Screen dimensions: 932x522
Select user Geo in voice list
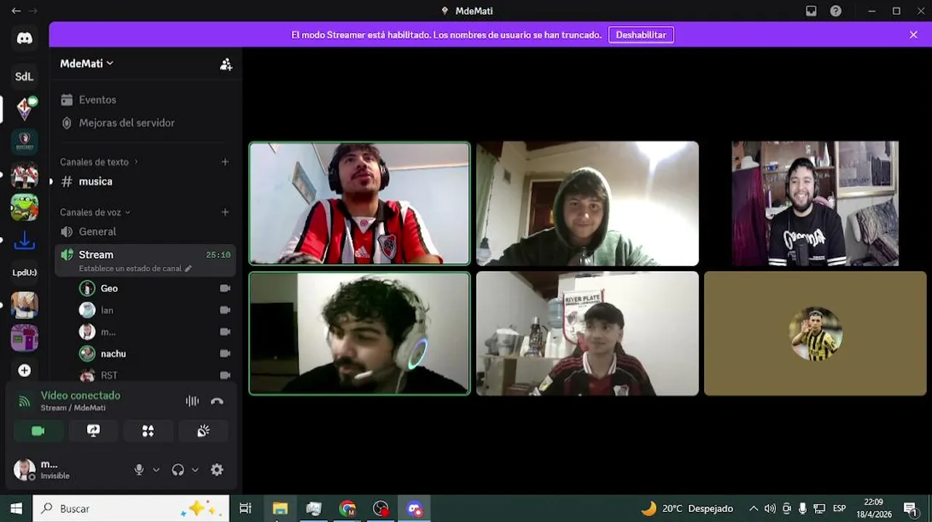coord(155,289)
